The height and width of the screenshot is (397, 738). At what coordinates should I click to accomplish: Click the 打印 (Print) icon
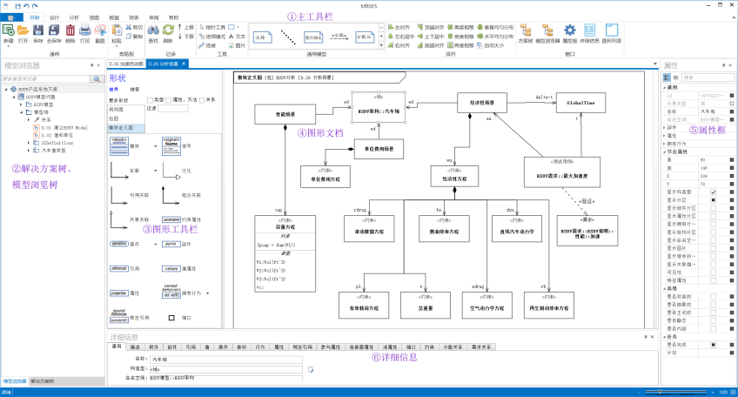pyautogui.click(x=84, y=31)
